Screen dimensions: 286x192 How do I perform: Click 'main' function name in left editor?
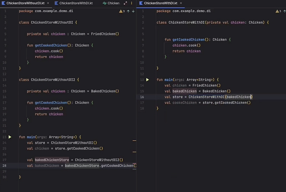point(31,137)
